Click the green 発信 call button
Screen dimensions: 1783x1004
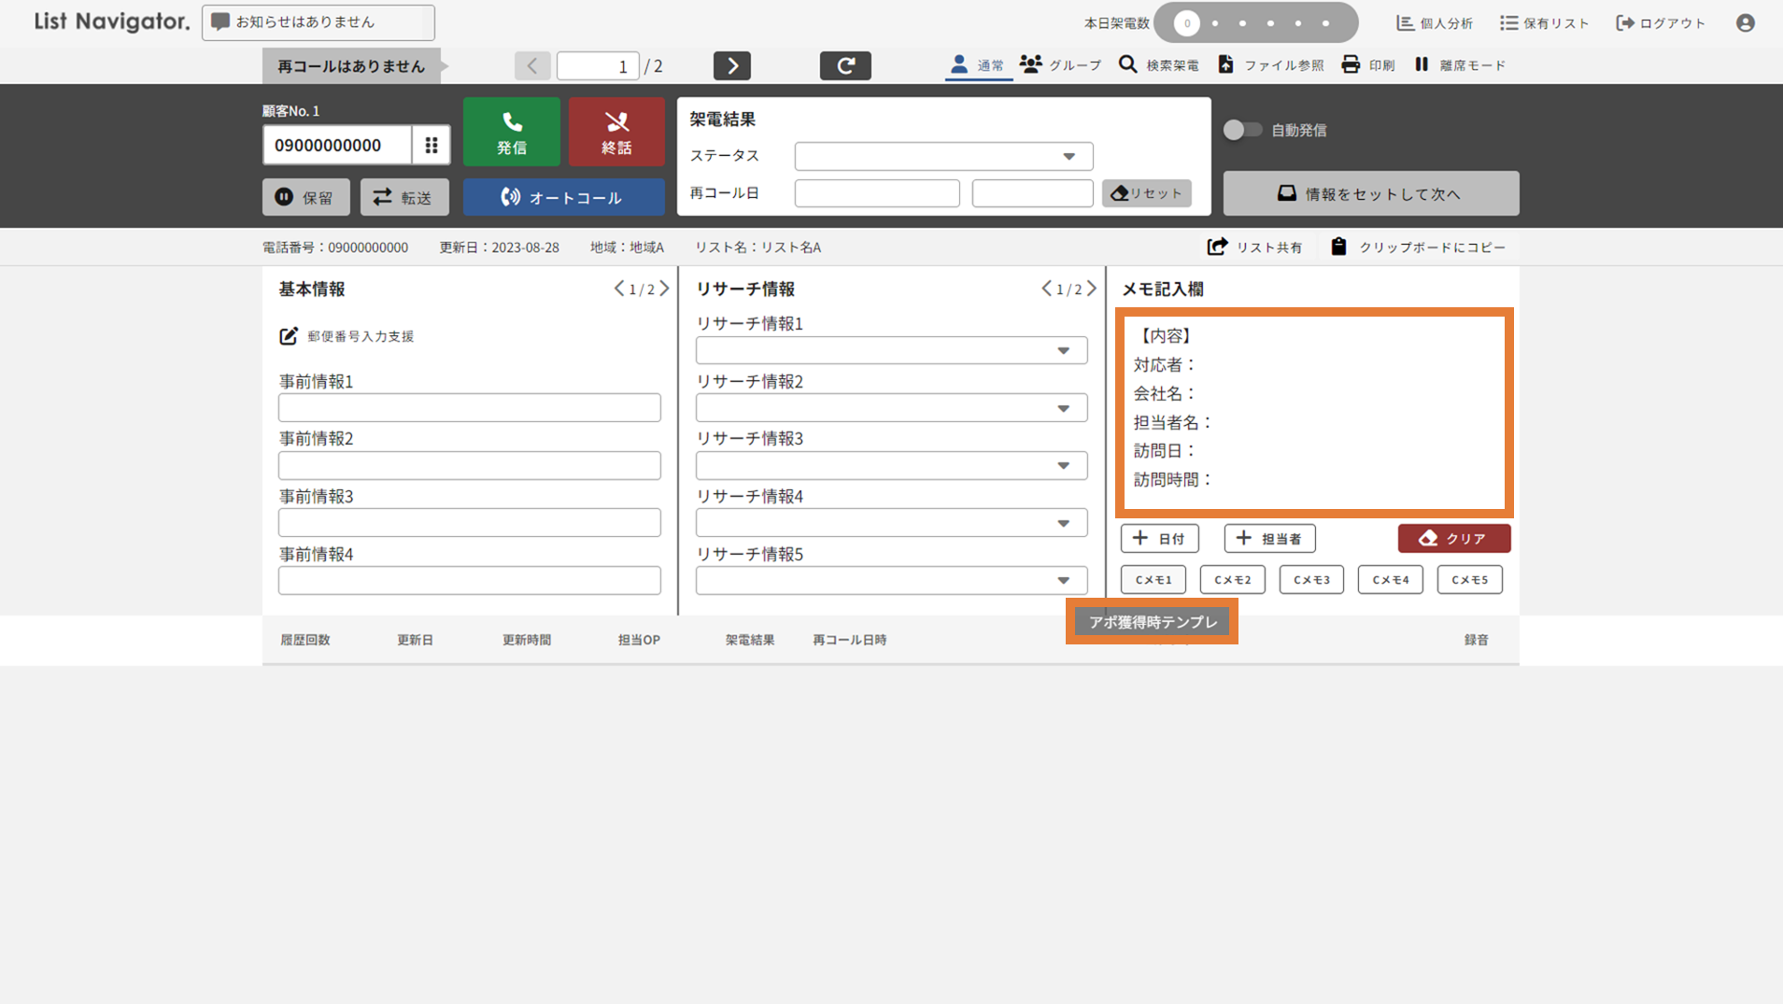pyautogui.click(x=511, y=133)
